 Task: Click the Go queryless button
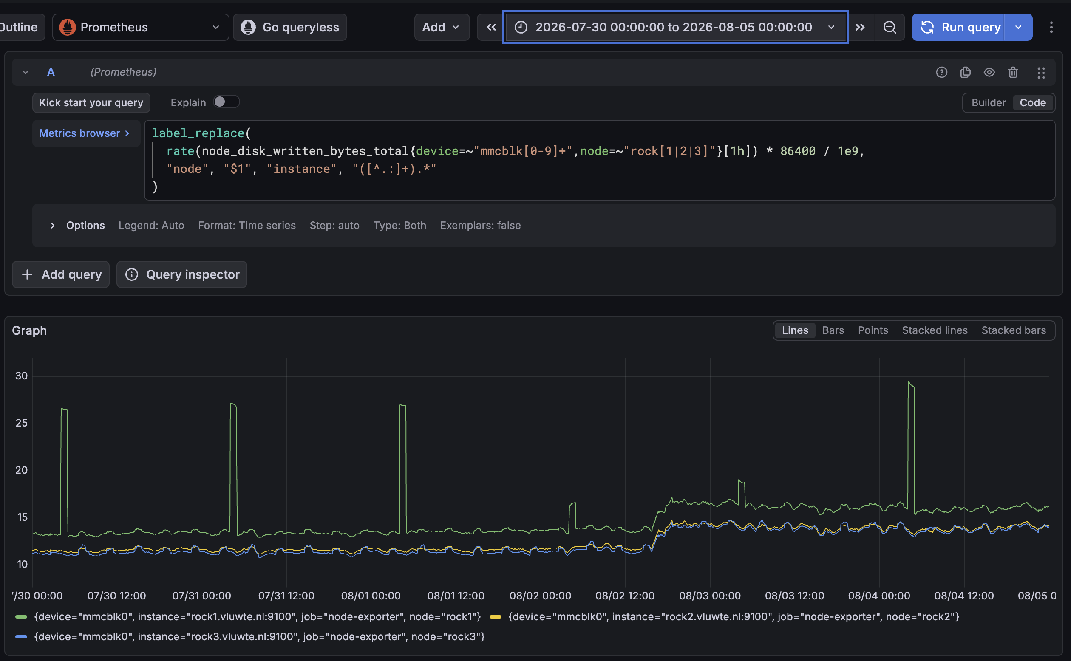[x=290, y=27]
